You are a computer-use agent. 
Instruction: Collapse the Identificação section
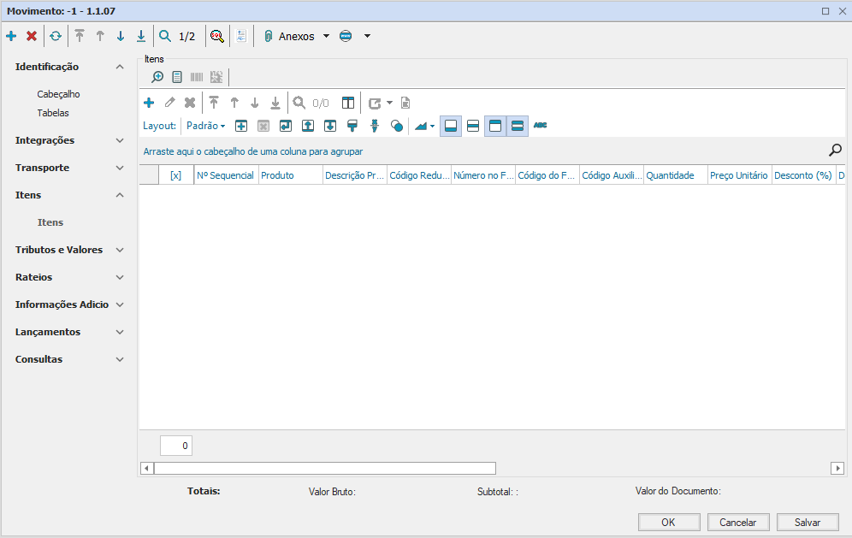[120, 67]
